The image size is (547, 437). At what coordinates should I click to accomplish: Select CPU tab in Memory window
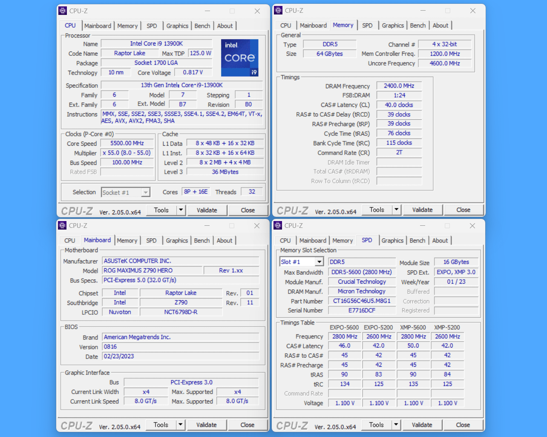[x=286, y=26]
